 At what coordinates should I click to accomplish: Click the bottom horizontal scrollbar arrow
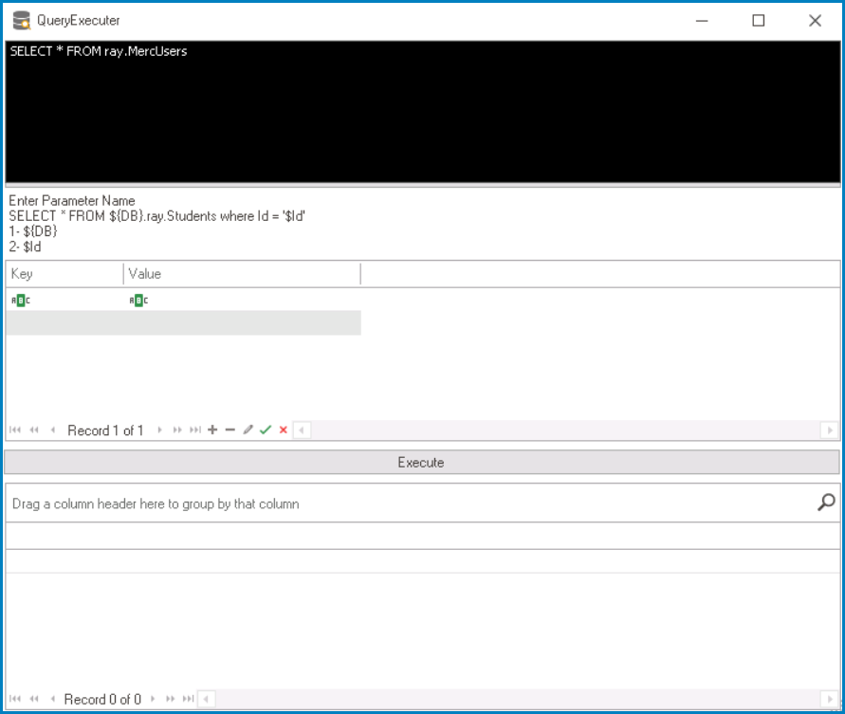[205, 699]
